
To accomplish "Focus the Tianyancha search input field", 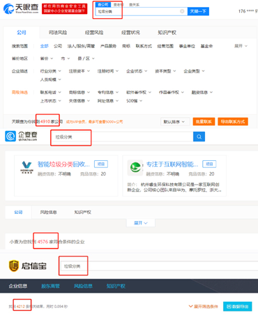I will point(142,11).
